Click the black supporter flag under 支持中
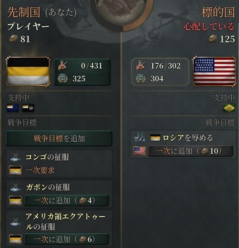This screenshot has width=239, height=248. [x=28, y=108]
